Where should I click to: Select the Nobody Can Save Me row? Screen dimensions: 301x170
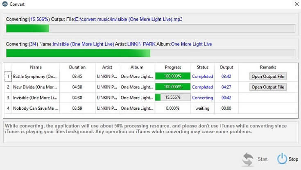(35, 108)
